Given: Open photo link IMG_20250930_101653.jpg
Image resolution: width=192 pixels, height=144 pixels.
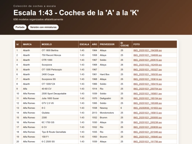Looking at the screenshot, I should tap(148, 108).
